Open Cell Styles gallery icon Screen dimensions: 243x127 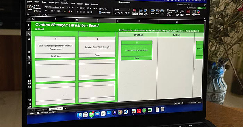[145, 10]
